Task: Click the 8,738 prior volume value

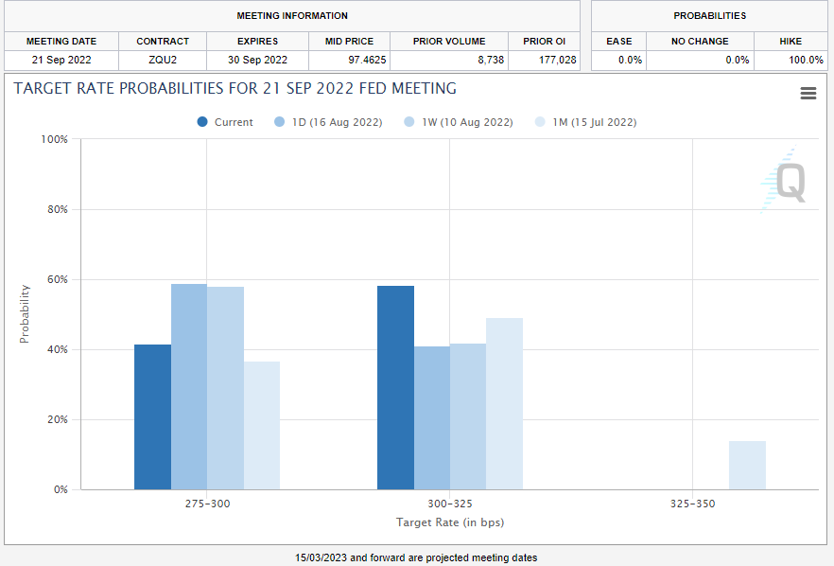Action: click(x=491, y=60)
